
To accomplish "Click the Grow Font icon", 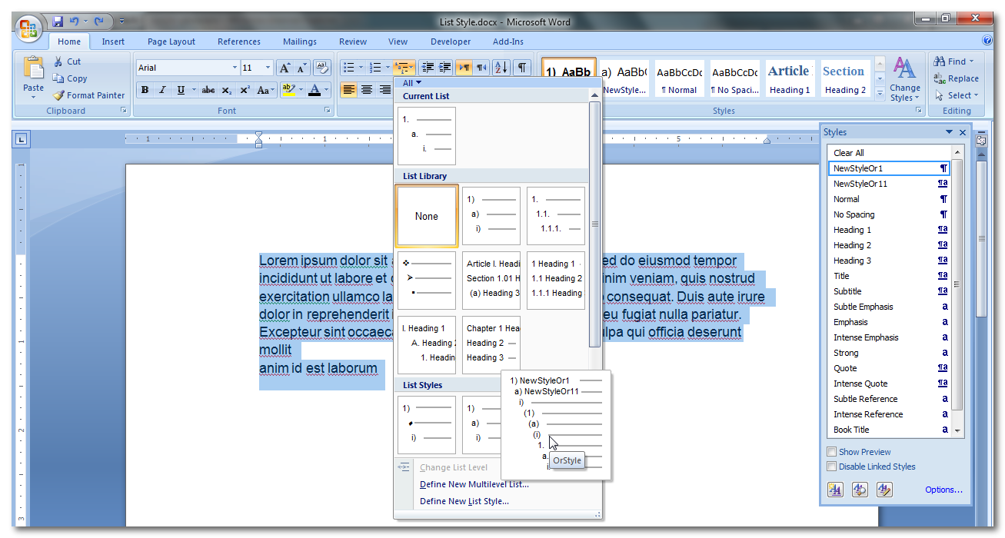I will [284, 68].
